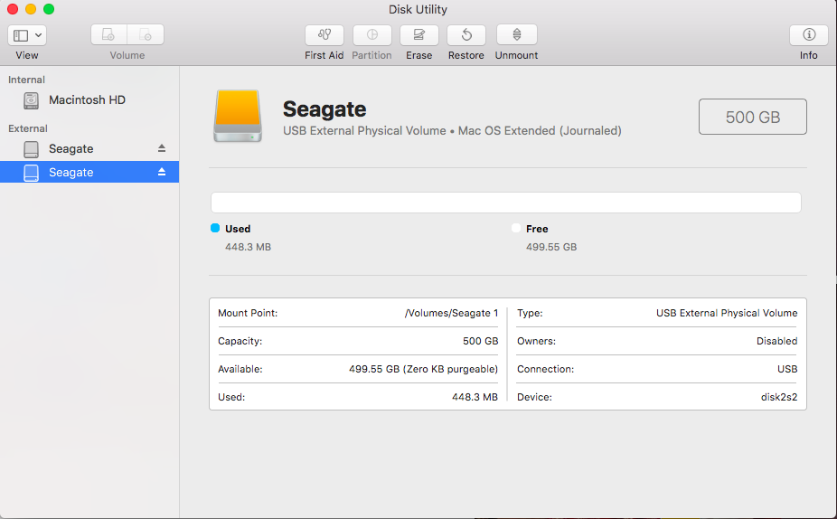Click the Seagate volume title heading
Screen dimensions: 837x519
[324, 109]
